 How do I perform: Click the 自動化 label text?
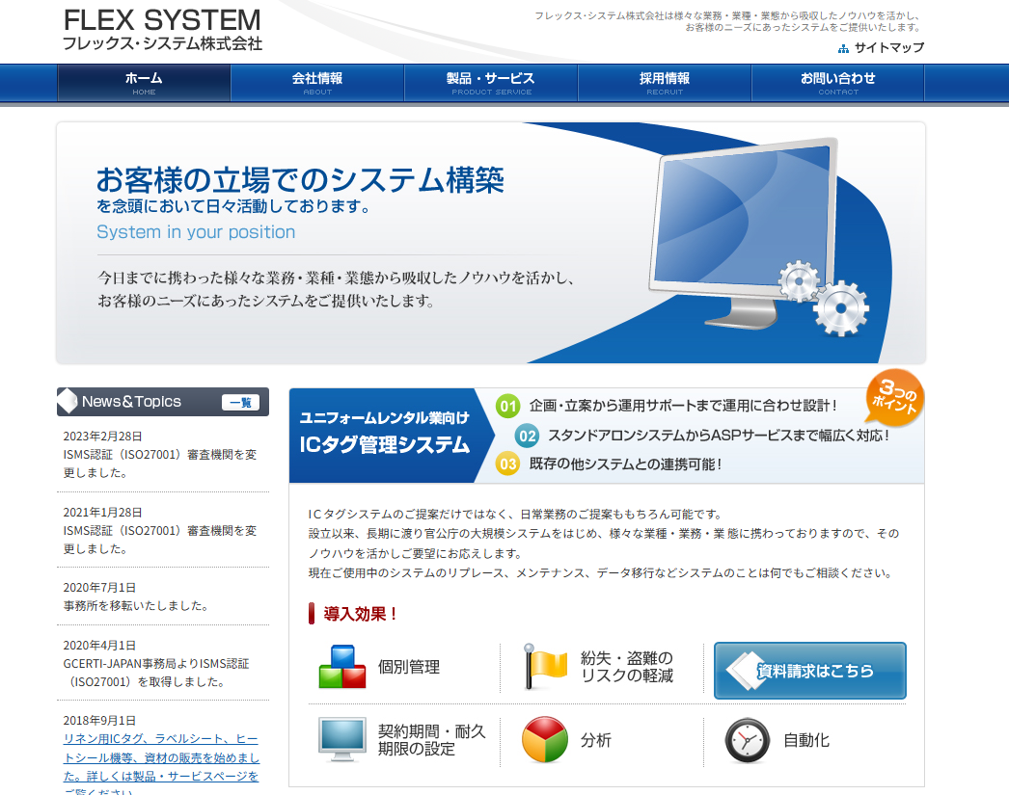806,740
